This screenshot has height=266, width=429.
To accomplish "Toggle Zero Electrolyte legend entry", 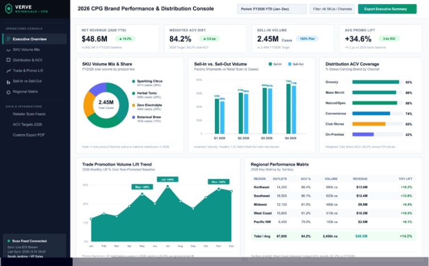I will pos(147,107).
